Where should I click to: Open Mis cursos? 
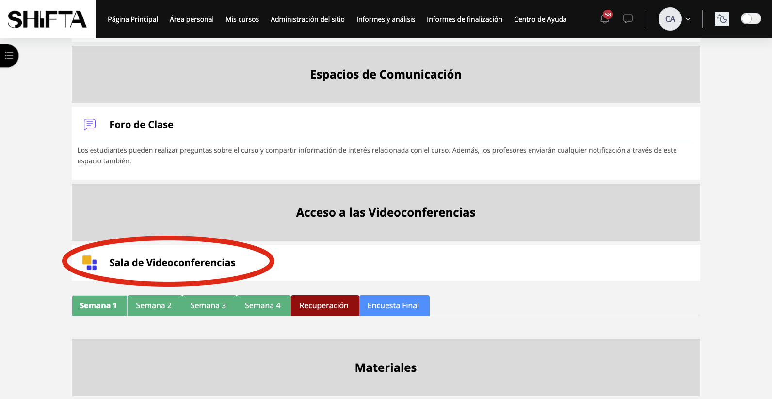pos(242,19)
